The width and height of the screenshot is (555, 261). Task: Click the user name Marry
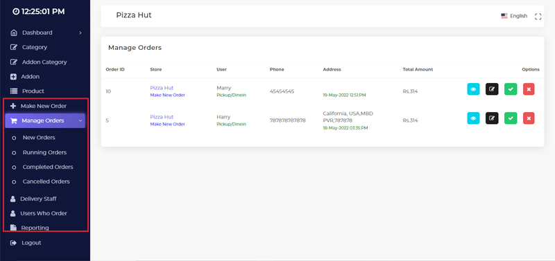click(223, 88)
